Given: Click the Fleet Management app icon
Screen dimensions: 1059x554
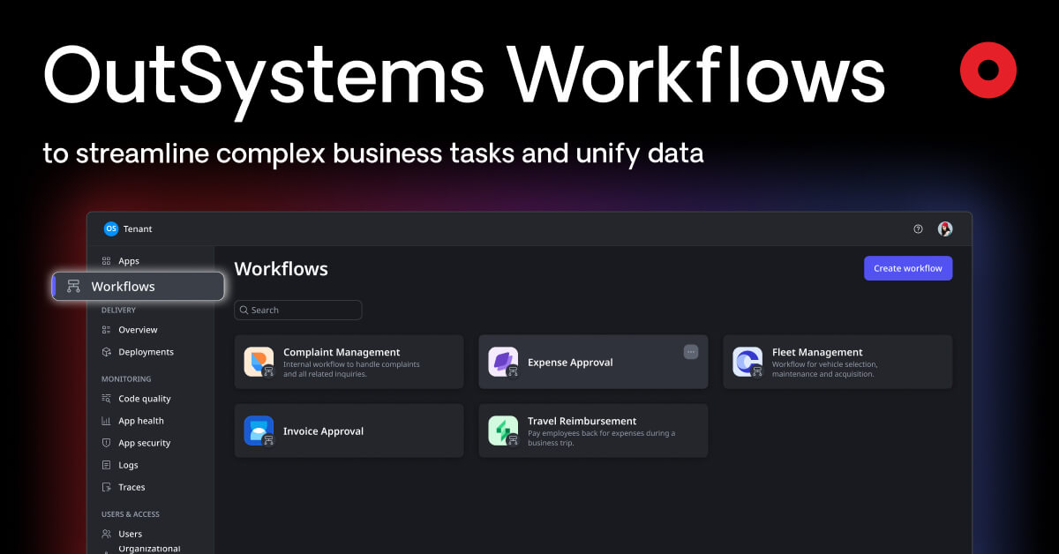Looking at the screenshot, I should coord(747,362).
